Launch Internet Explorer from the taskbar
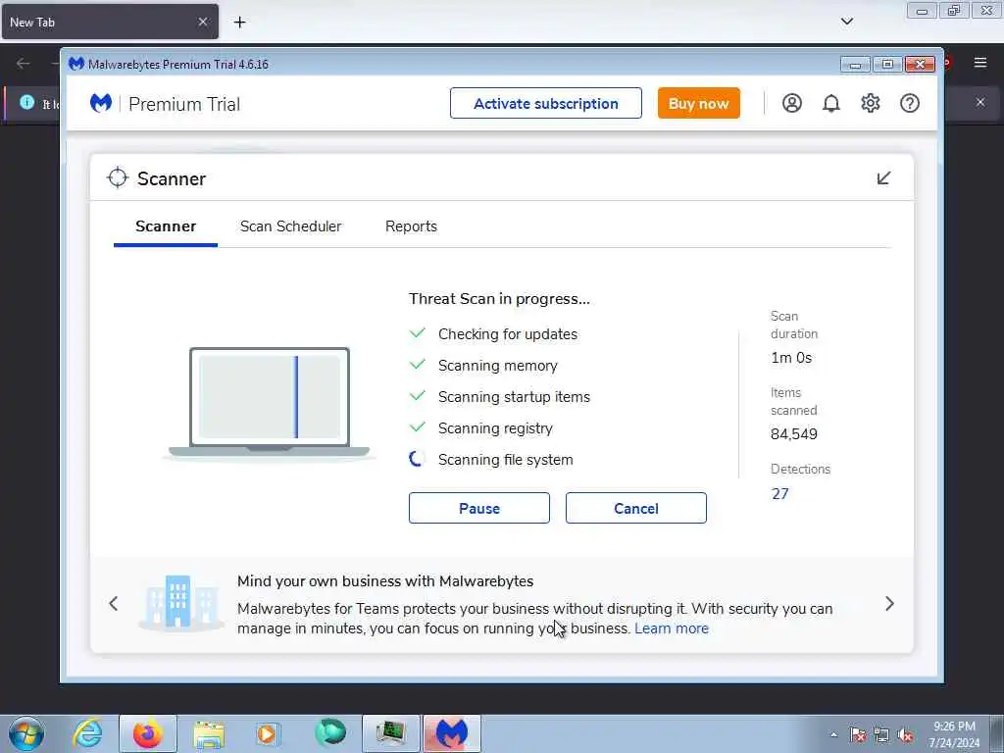1004x753 pixels. [x=87, y=733]
